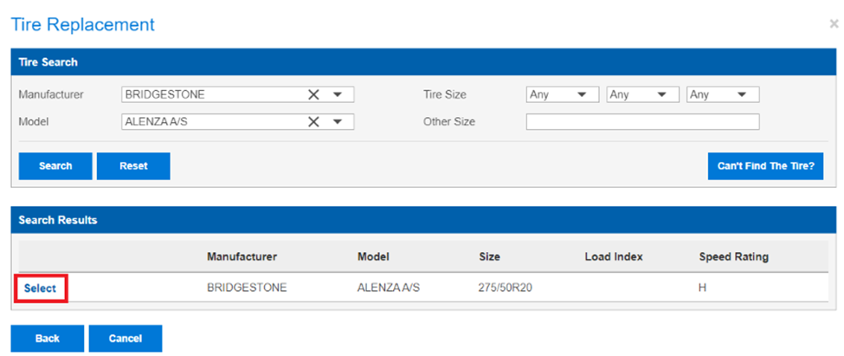The height and width of the screenshot is (356, 844).
Task: Cancel the tire replacement
Action: tap(126, 338)
